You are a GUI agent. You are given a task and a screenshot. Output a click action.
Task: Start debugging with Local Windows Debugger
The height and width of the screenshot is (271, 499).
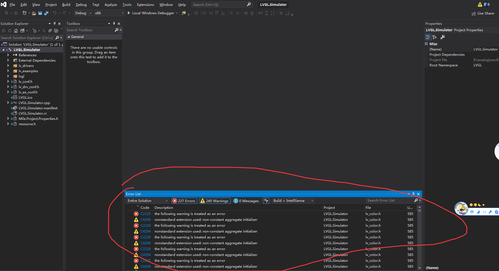tap(153, 13)
